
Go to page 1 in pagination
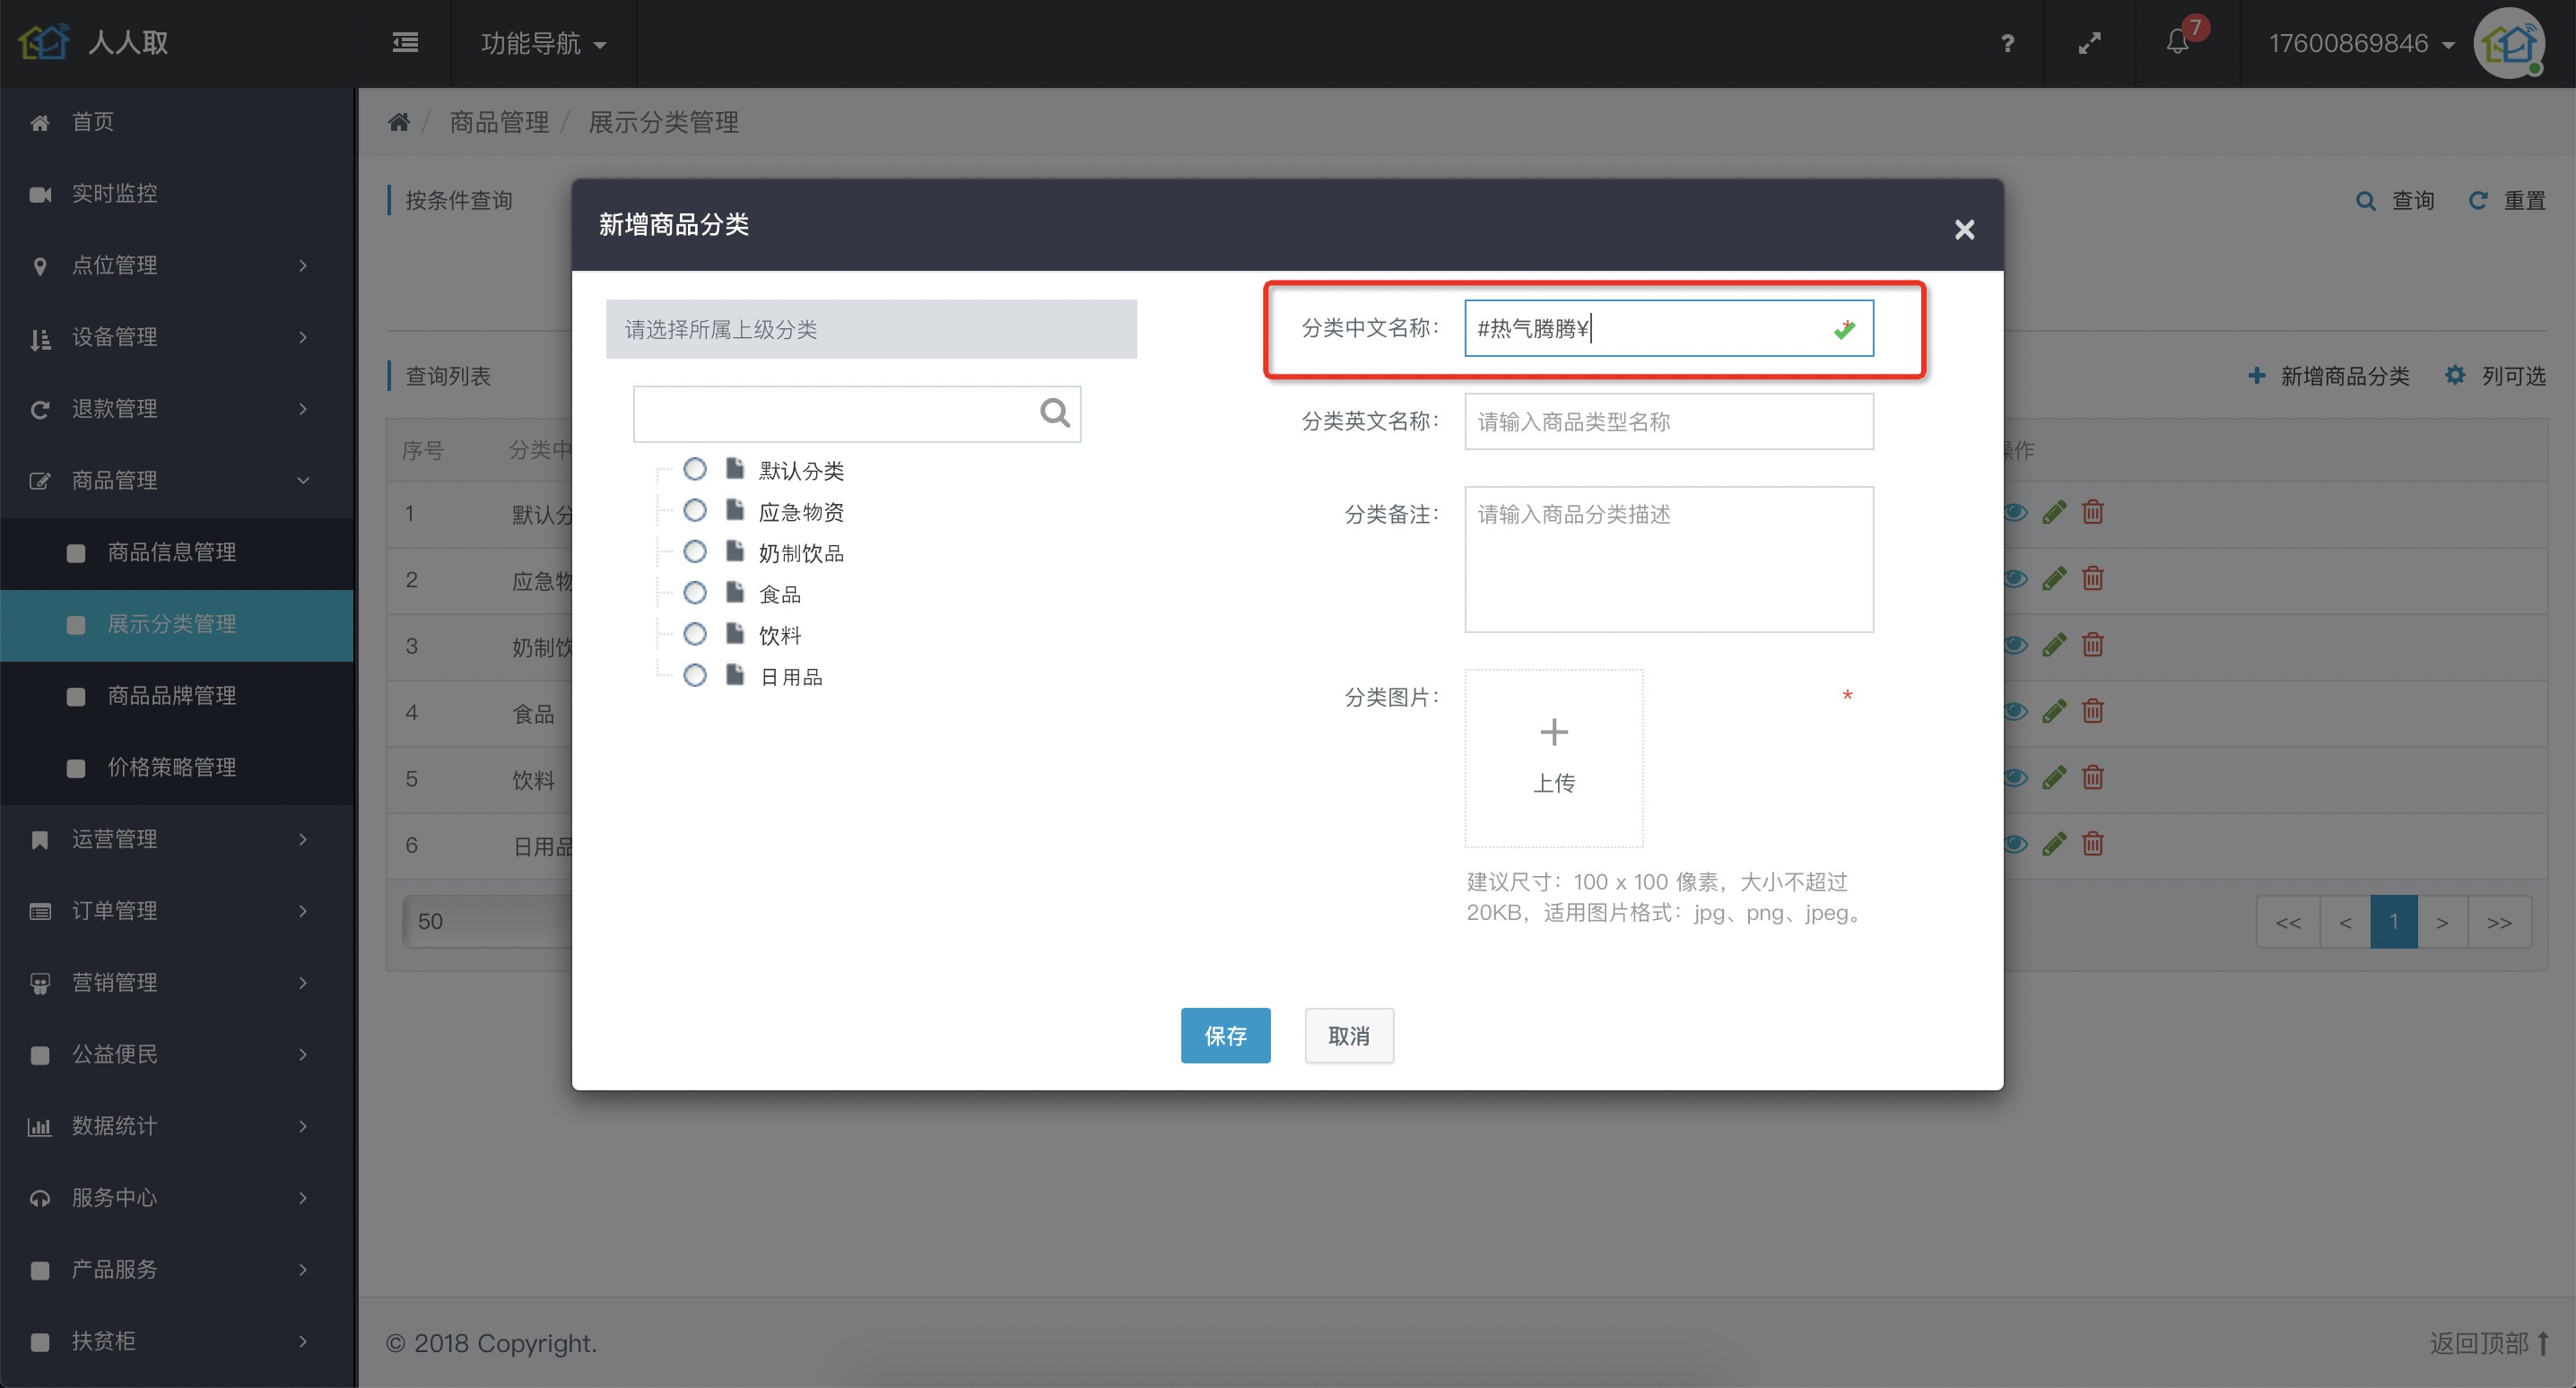tap(2393, 922)
